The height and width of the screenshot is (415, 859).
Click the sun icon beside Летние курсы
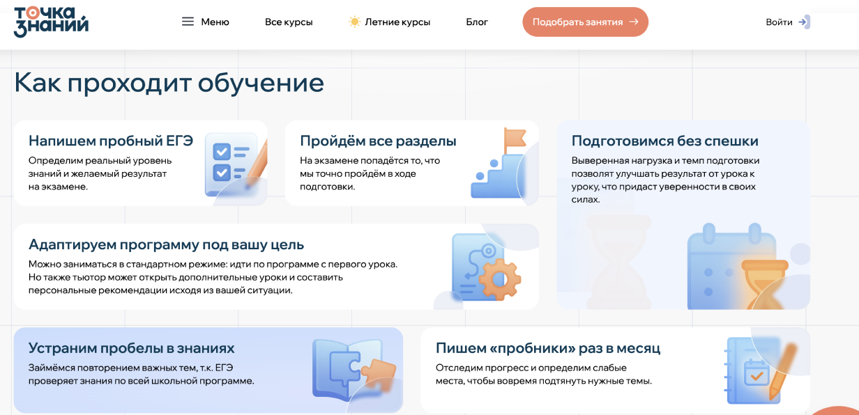click(355, 22)
